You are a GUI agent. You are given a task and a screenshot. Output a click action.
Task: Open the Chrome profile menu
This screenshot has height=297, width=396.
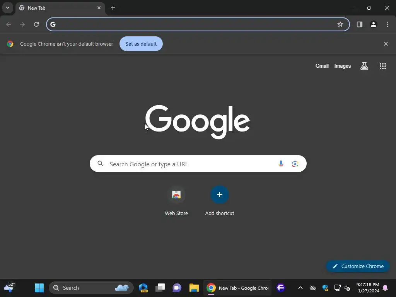coord(374,24)
